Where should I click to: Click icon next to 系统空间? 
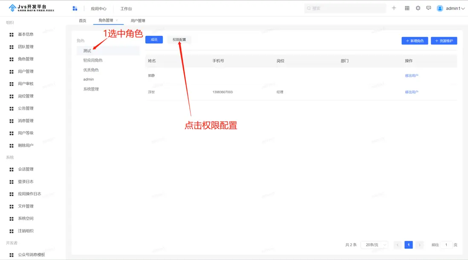coord(12,219)
